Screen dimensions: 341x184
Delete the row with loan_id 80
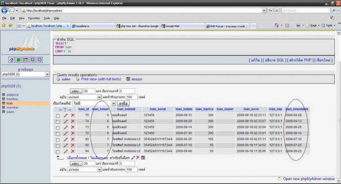pyautogui.click(x=73, y=139)
